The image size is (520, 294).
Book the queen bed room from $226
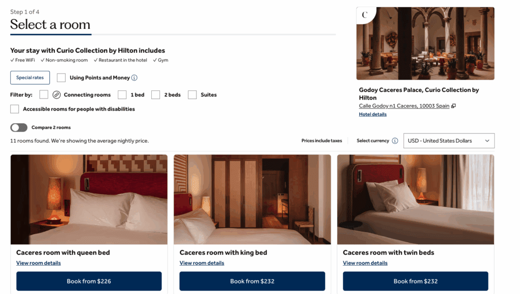(x=89, y=281)
